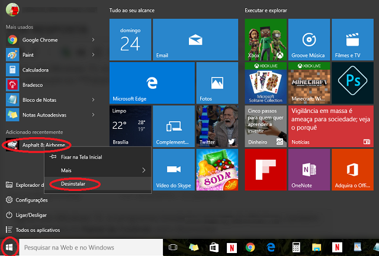
Task: Click Ligar/Desligar power option
Action: coord(26,215)
